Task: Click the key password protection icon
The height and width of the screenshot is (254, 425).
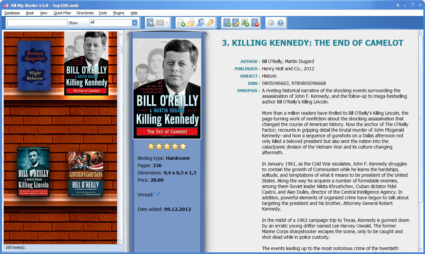Action: [x=210, y=23]
